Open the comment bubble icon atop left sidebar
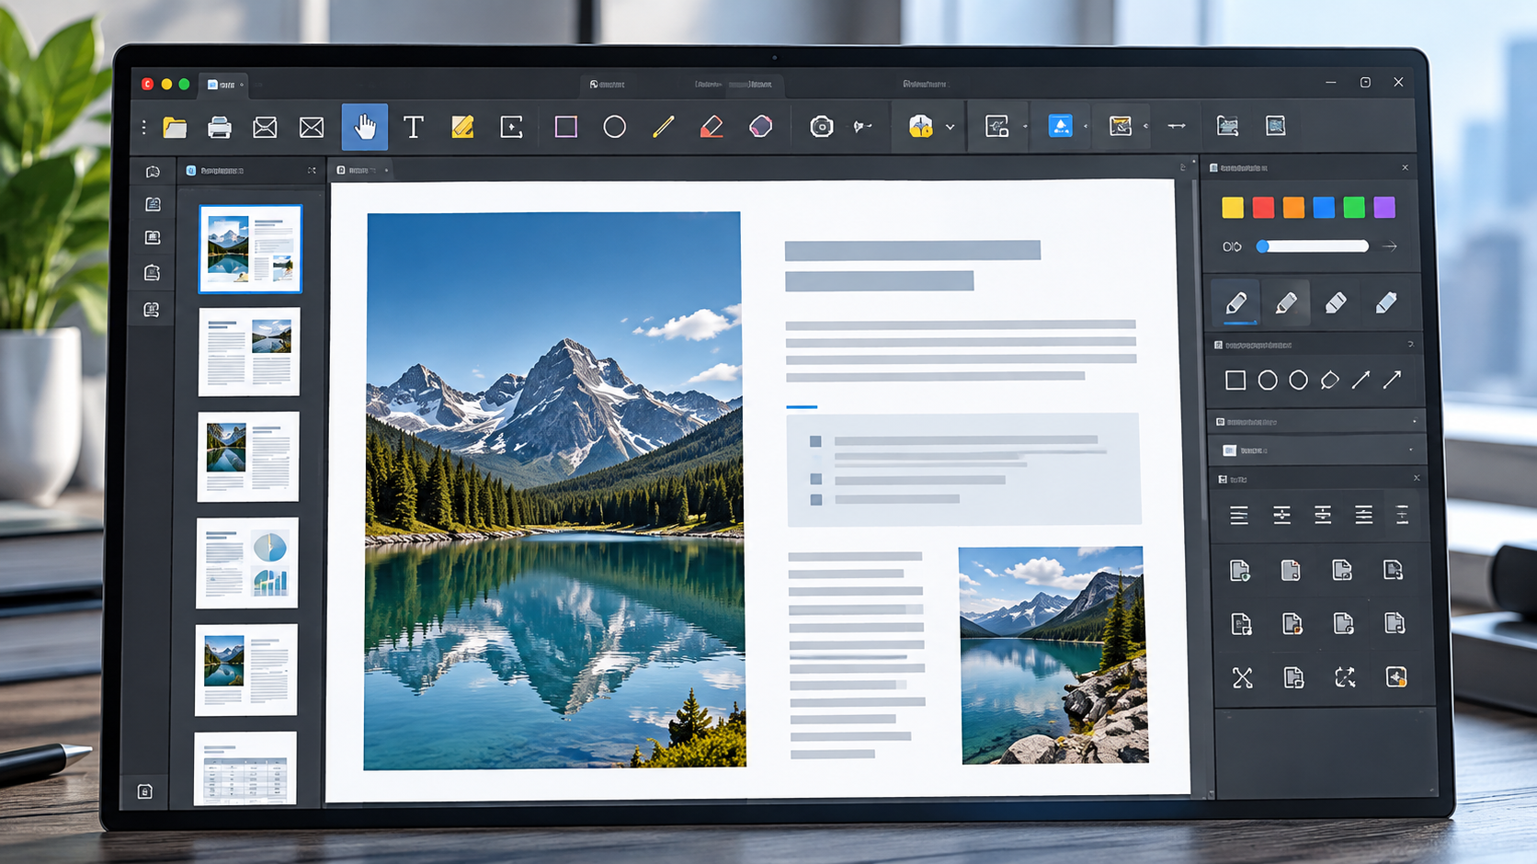 coord(153,172)
